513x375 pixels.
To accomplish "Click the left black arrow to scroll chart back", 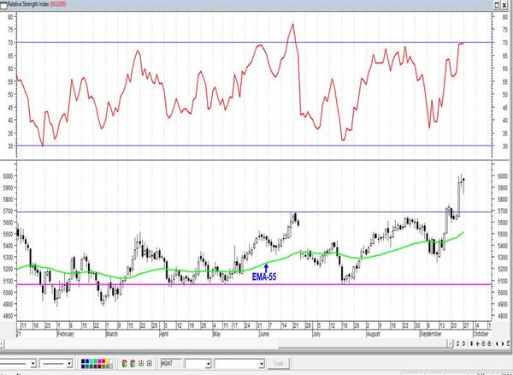I will [x=497, y=343].
